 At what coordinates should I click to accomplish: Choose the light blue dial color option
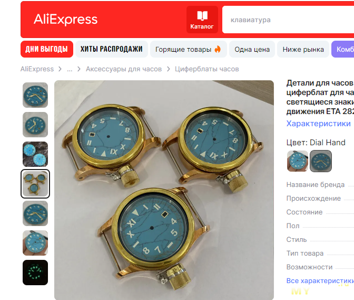point(298,161)
